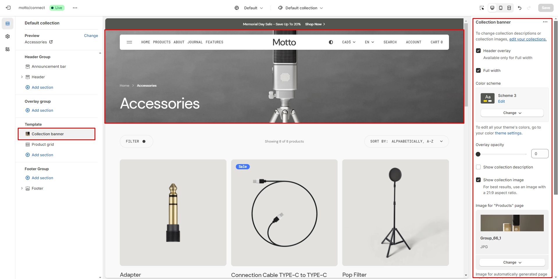
Task: Uncheck the Header overlay checkbox
Action: click(478, 51)
